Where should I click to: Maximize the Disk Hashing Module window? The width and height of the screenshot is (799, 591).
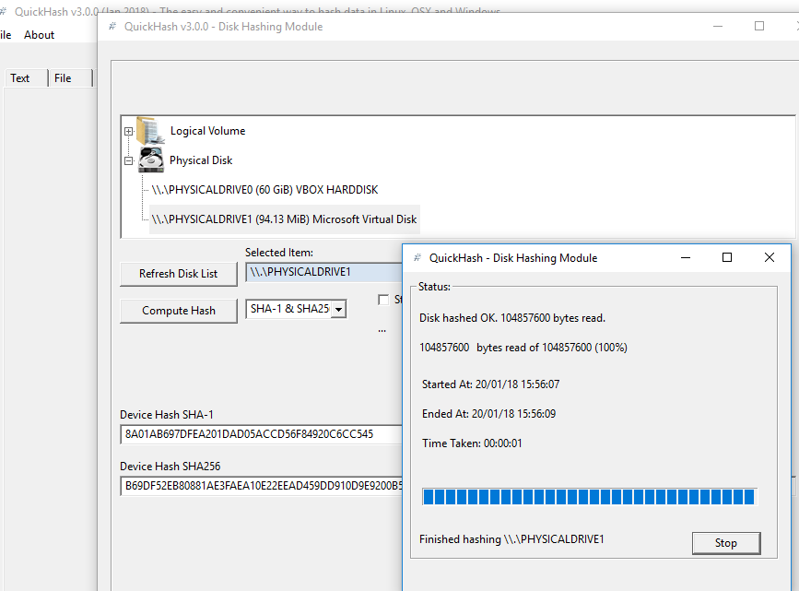(x=759, y=27)
